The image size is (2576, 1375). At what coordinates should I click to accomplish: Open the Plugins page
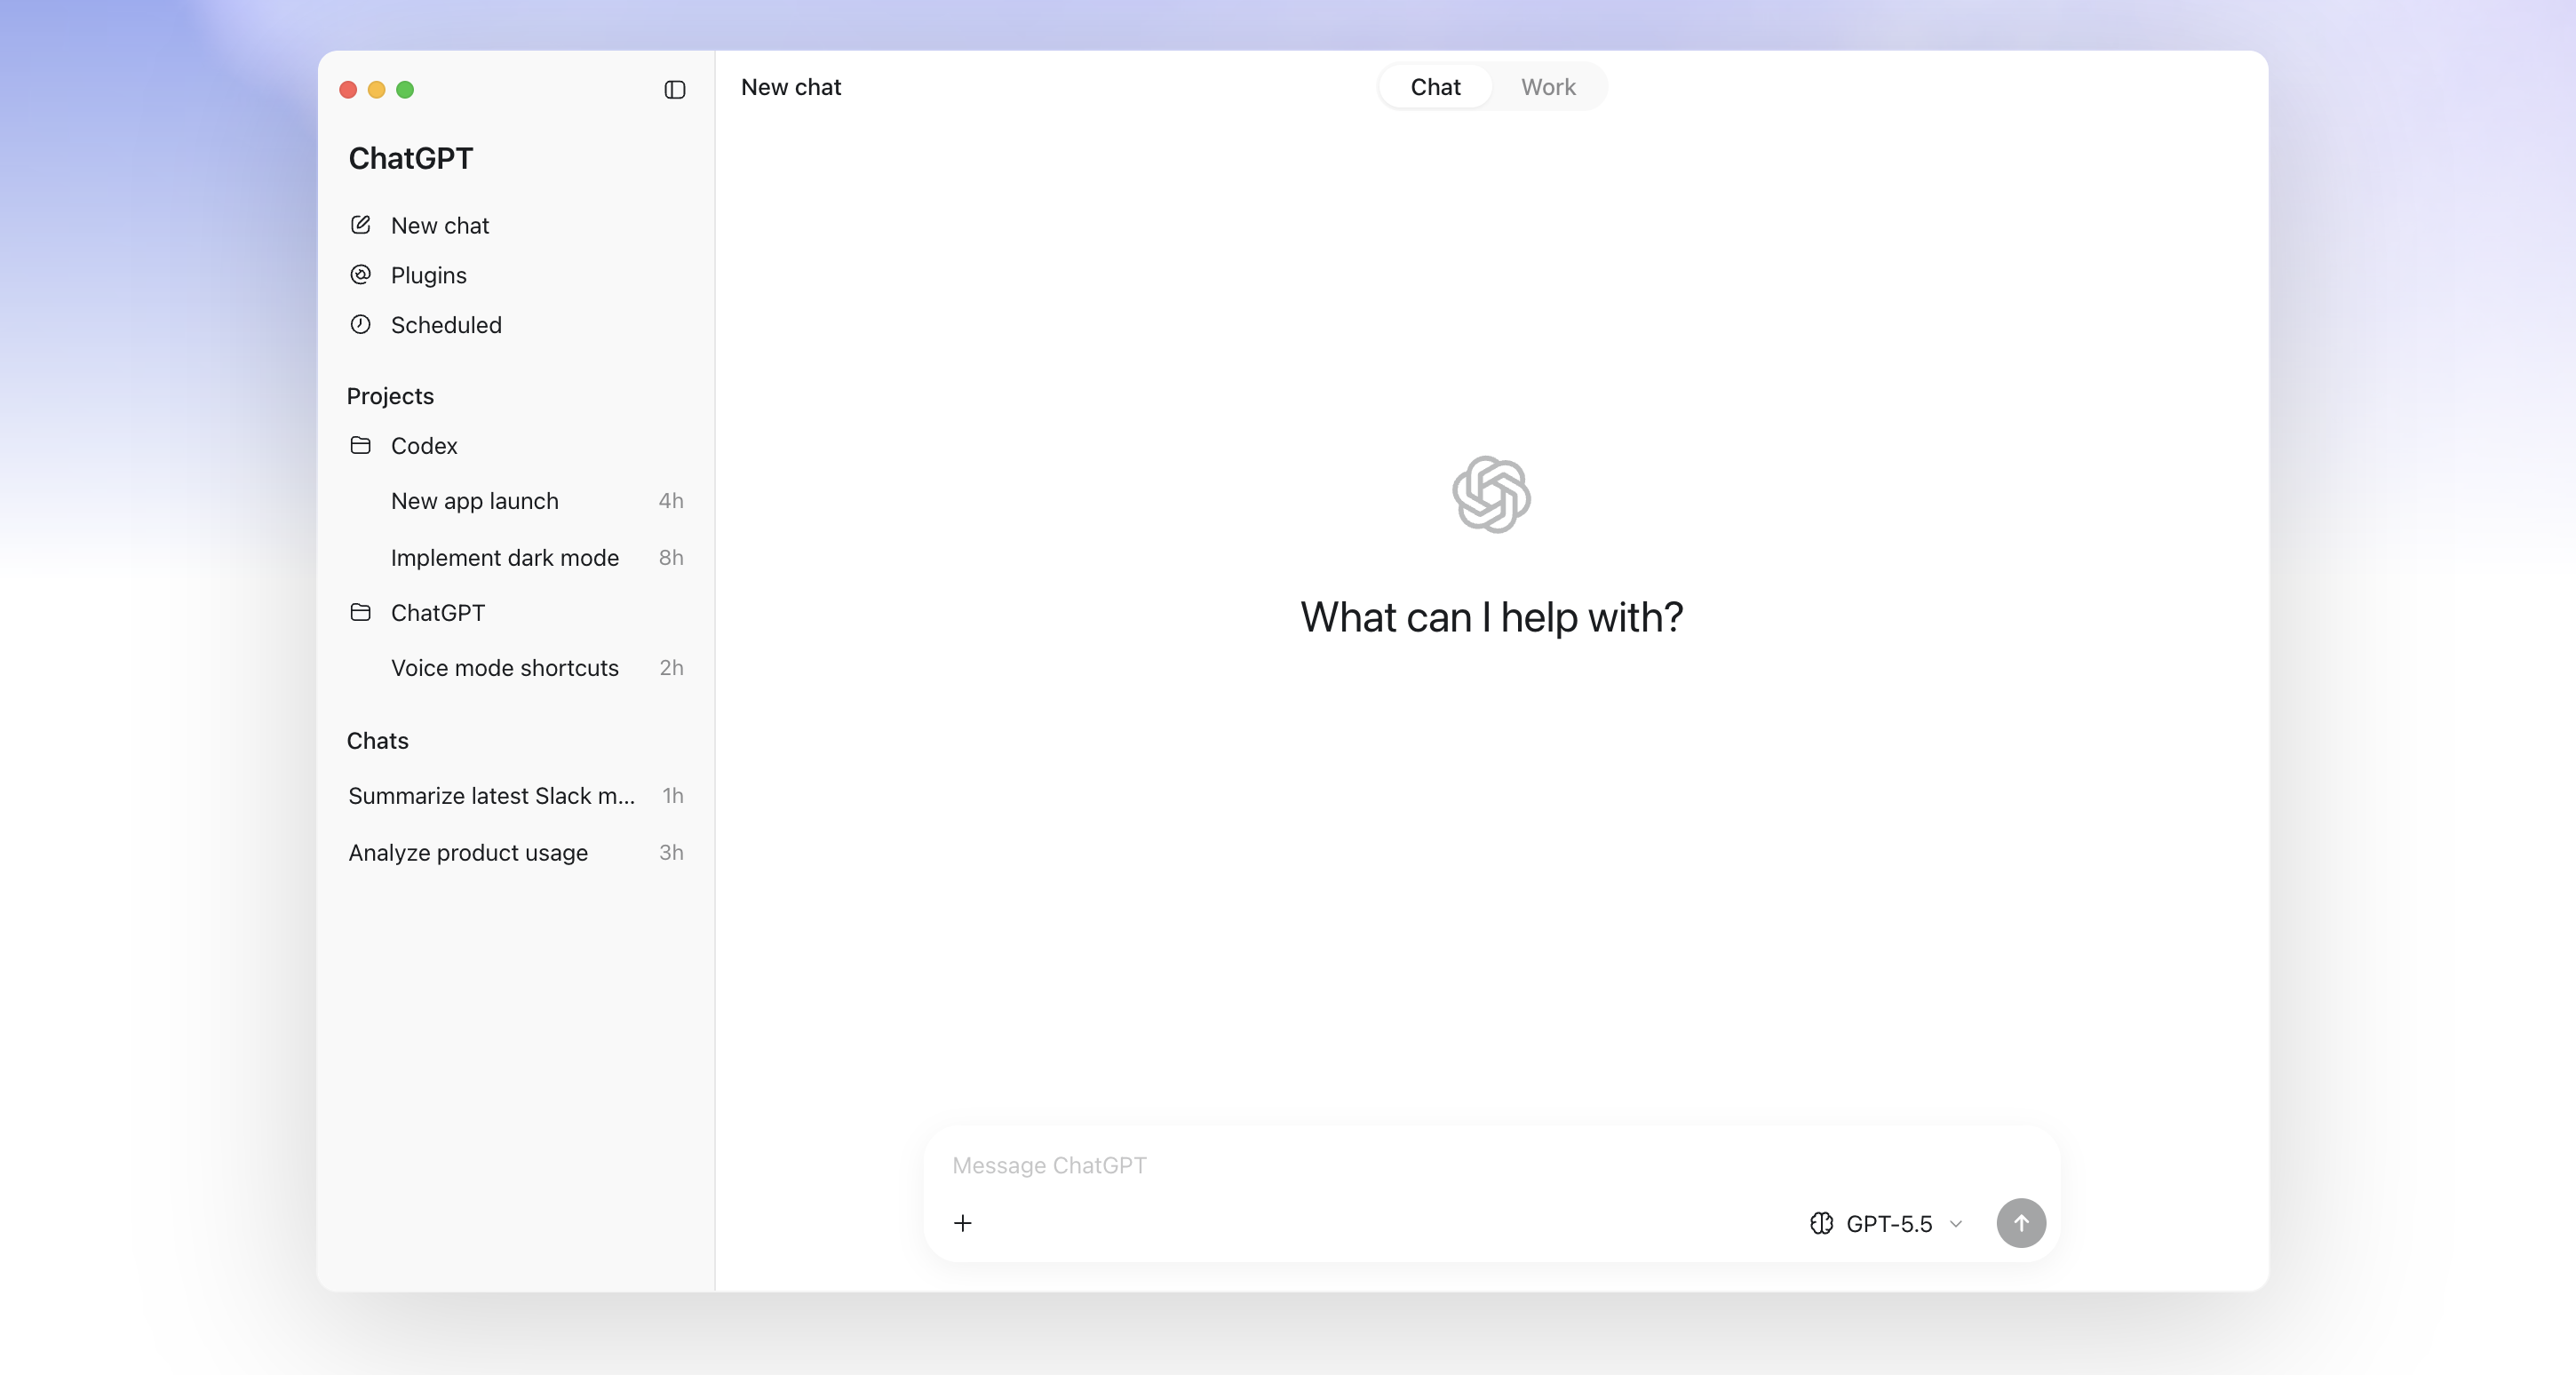click(x=516, y=275)
